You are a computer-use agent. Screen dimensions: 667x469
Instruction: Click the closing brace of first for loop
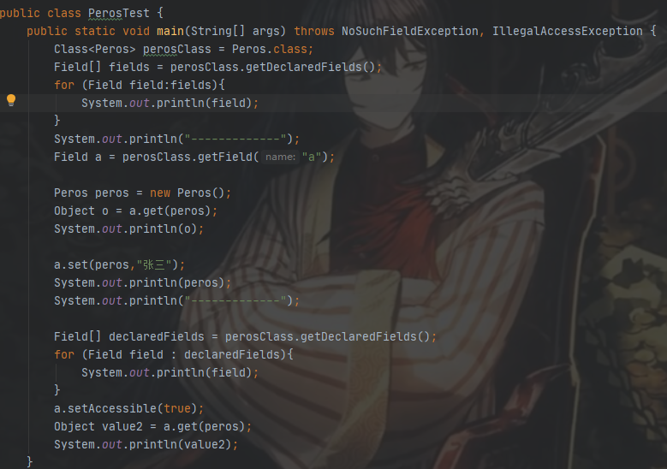(x=57, y=121)
